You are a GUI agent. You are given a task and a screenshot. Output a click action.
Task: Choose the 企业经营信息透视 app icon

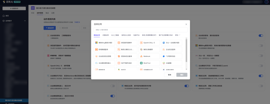point(96,56)
